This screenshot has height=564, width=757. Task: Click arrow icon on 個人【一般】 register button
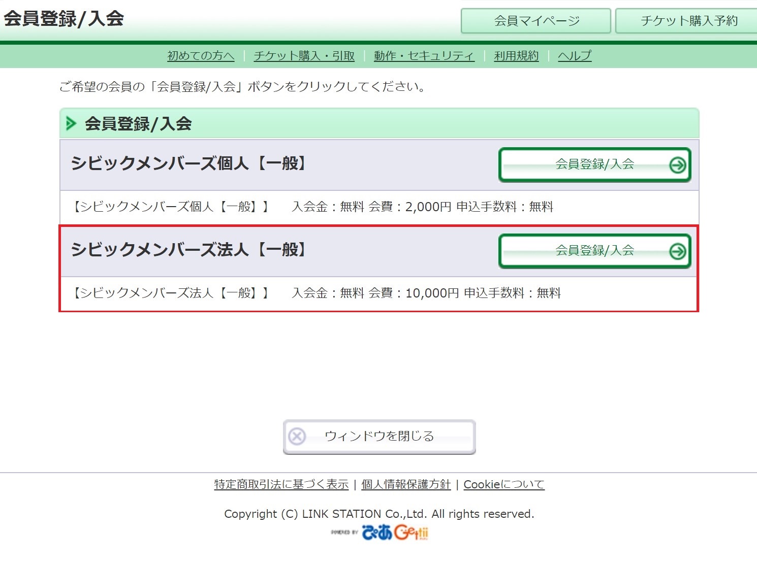pos(678,165)
